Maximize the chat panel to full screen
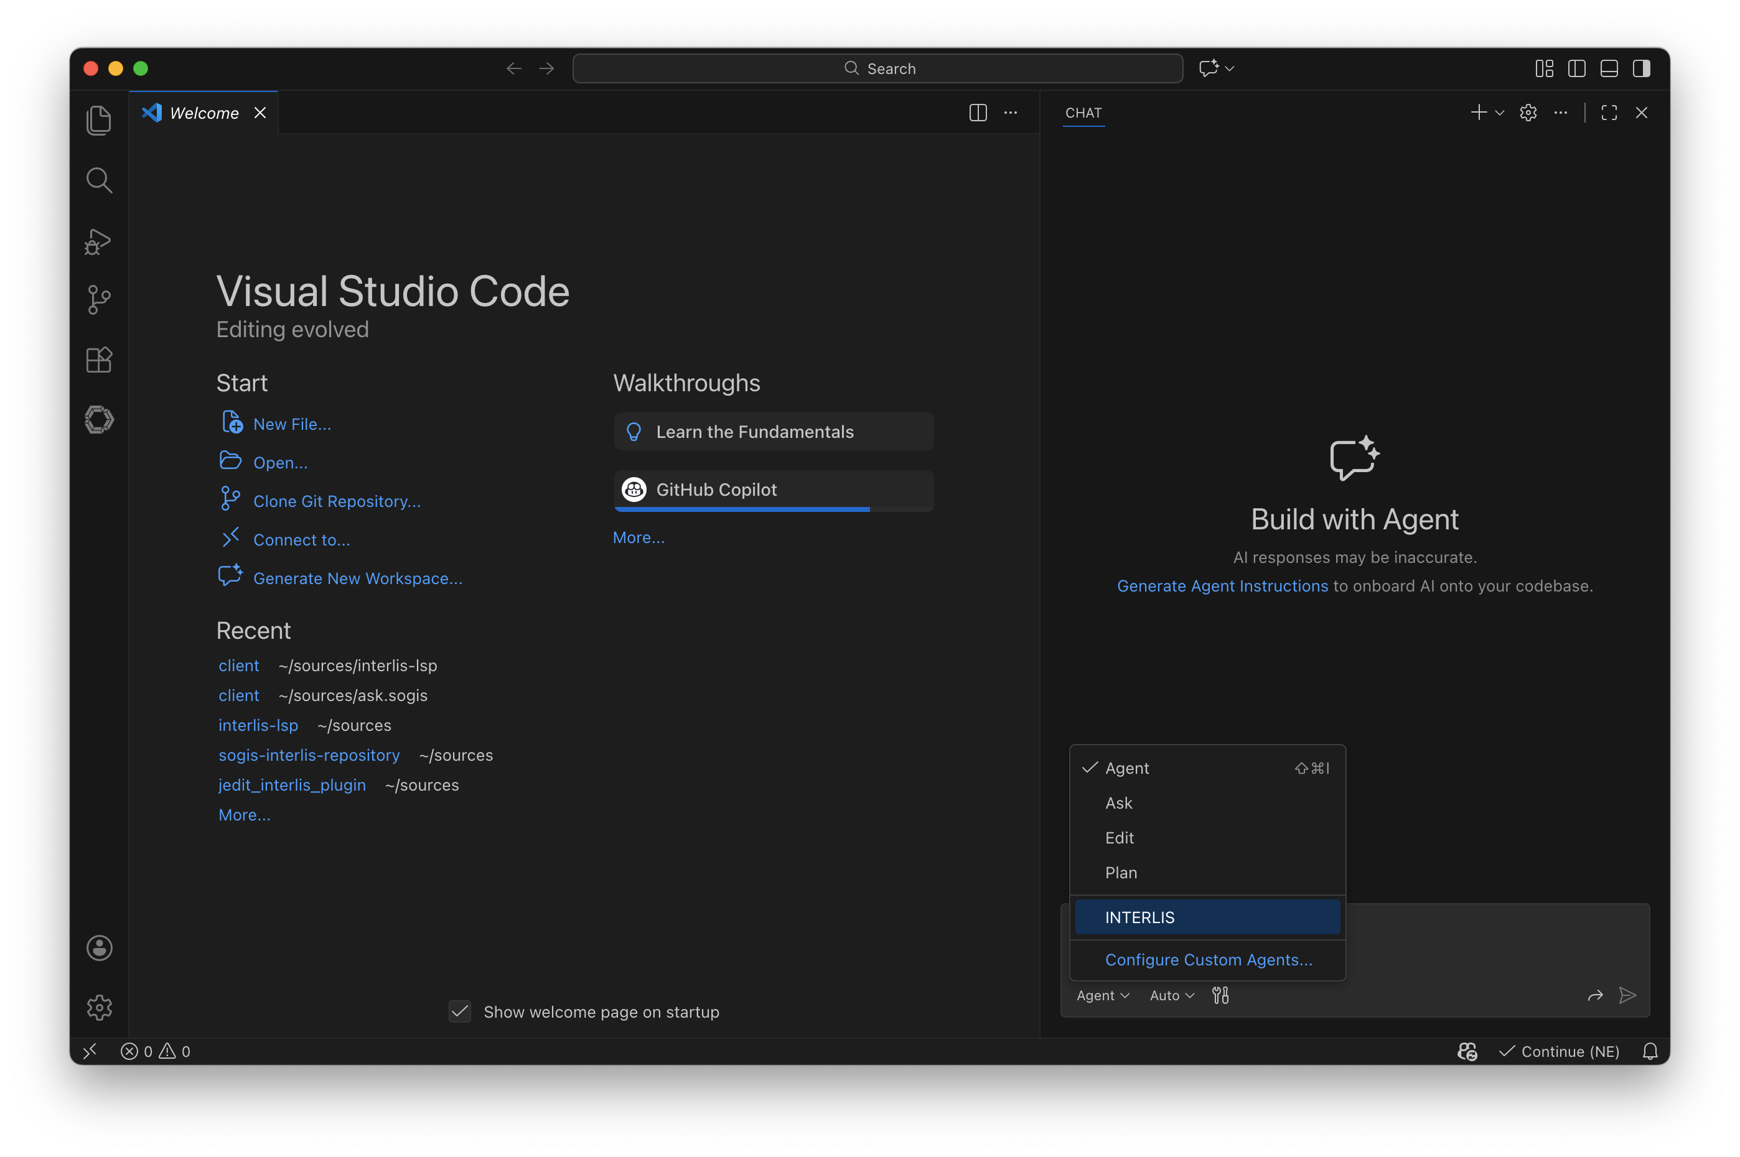 (x=1609, y=112)
